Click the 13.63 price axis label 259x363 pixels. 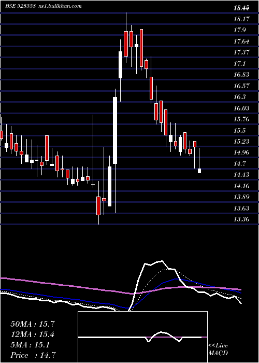241,208
